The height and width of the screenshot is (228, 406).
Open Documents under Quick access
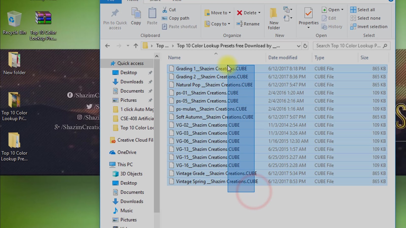tap(132, 91)
